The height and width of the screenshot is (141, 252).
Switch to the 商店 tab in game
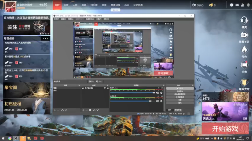(x=127, y=5)
